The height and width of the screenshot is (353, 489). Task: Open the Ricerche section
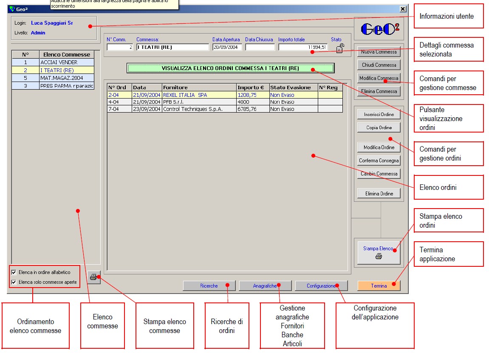(x=209, y=286)
